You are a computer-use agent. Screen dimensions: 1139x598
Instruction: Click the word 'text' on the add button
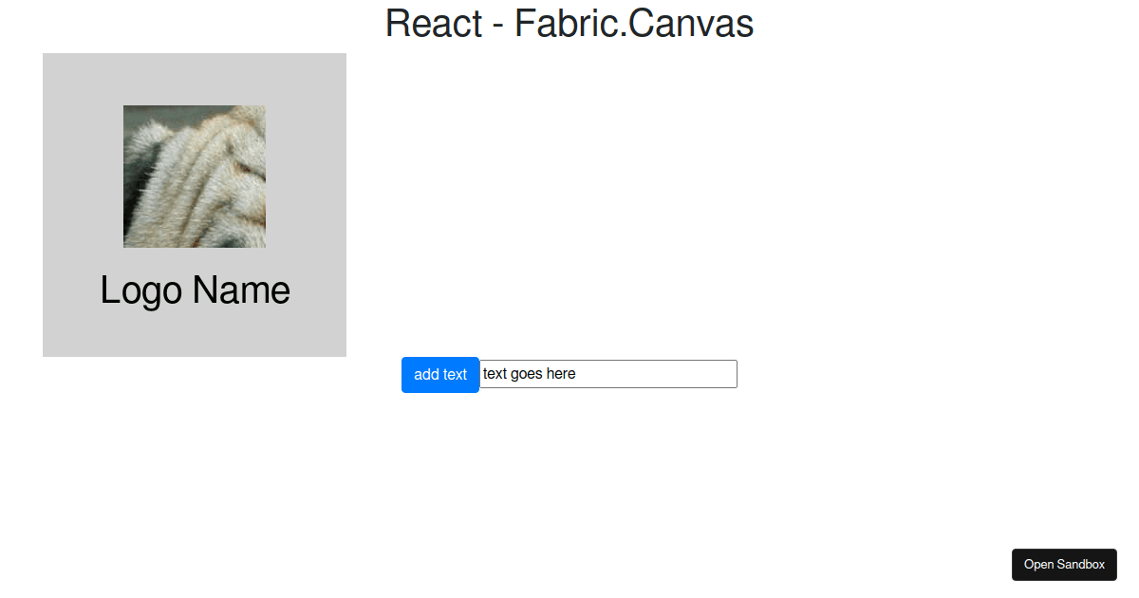tap(455, 374)
